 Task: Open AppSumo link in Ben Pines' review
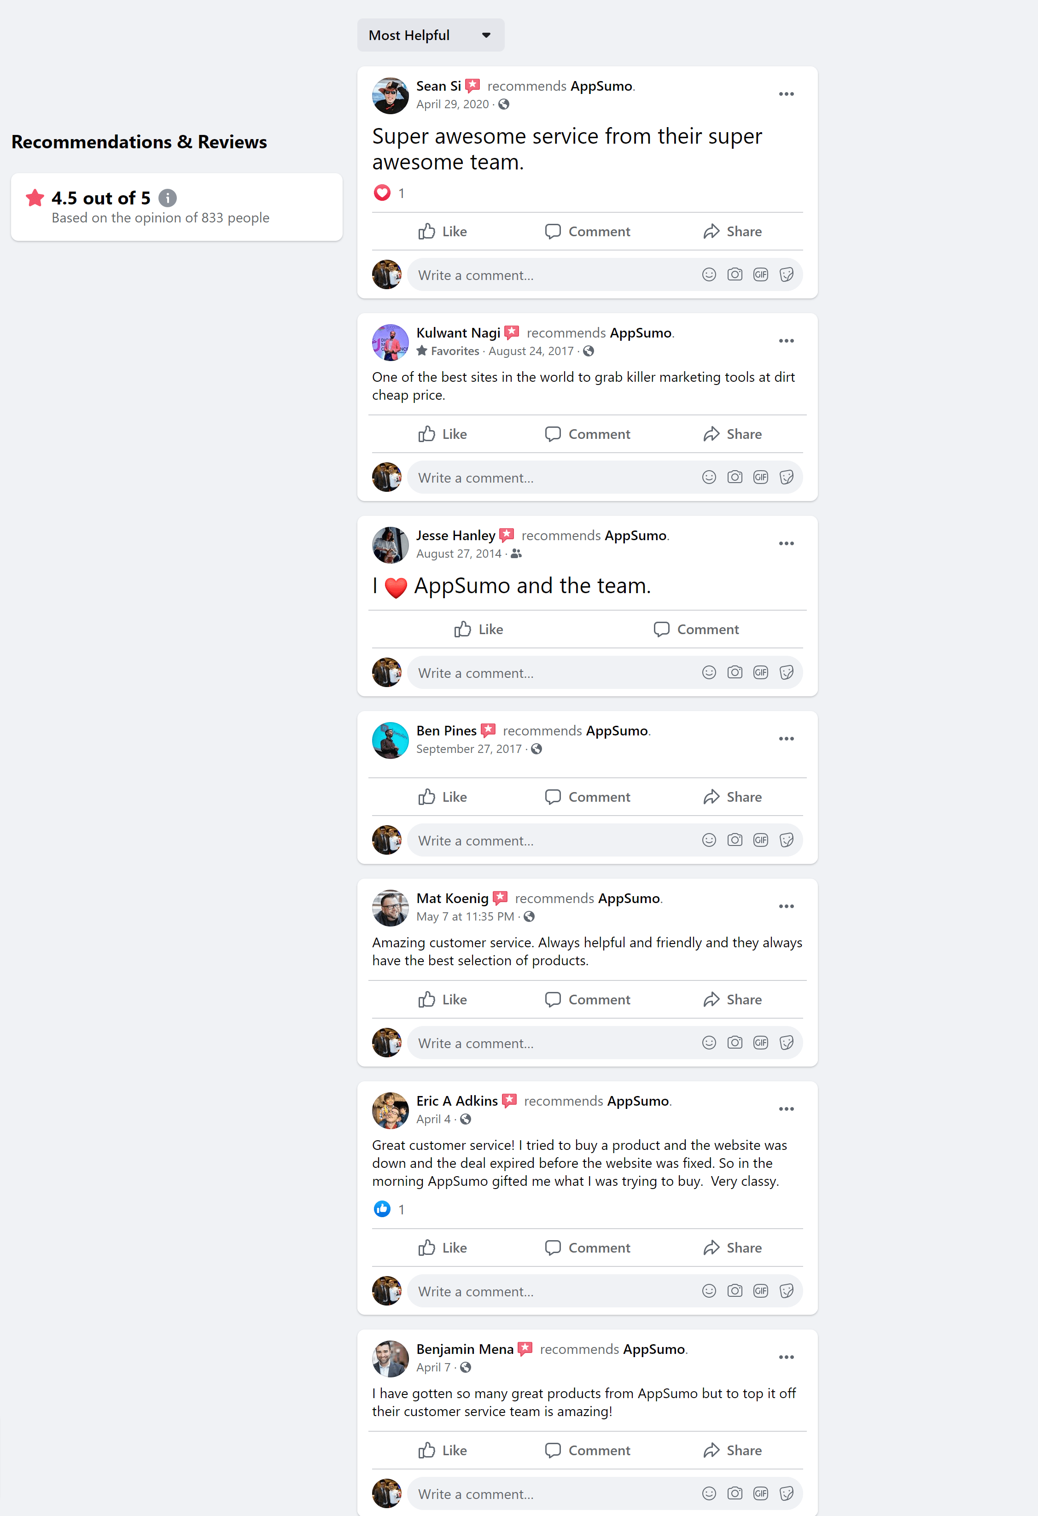pyautogui.click(x=617, y=731)
